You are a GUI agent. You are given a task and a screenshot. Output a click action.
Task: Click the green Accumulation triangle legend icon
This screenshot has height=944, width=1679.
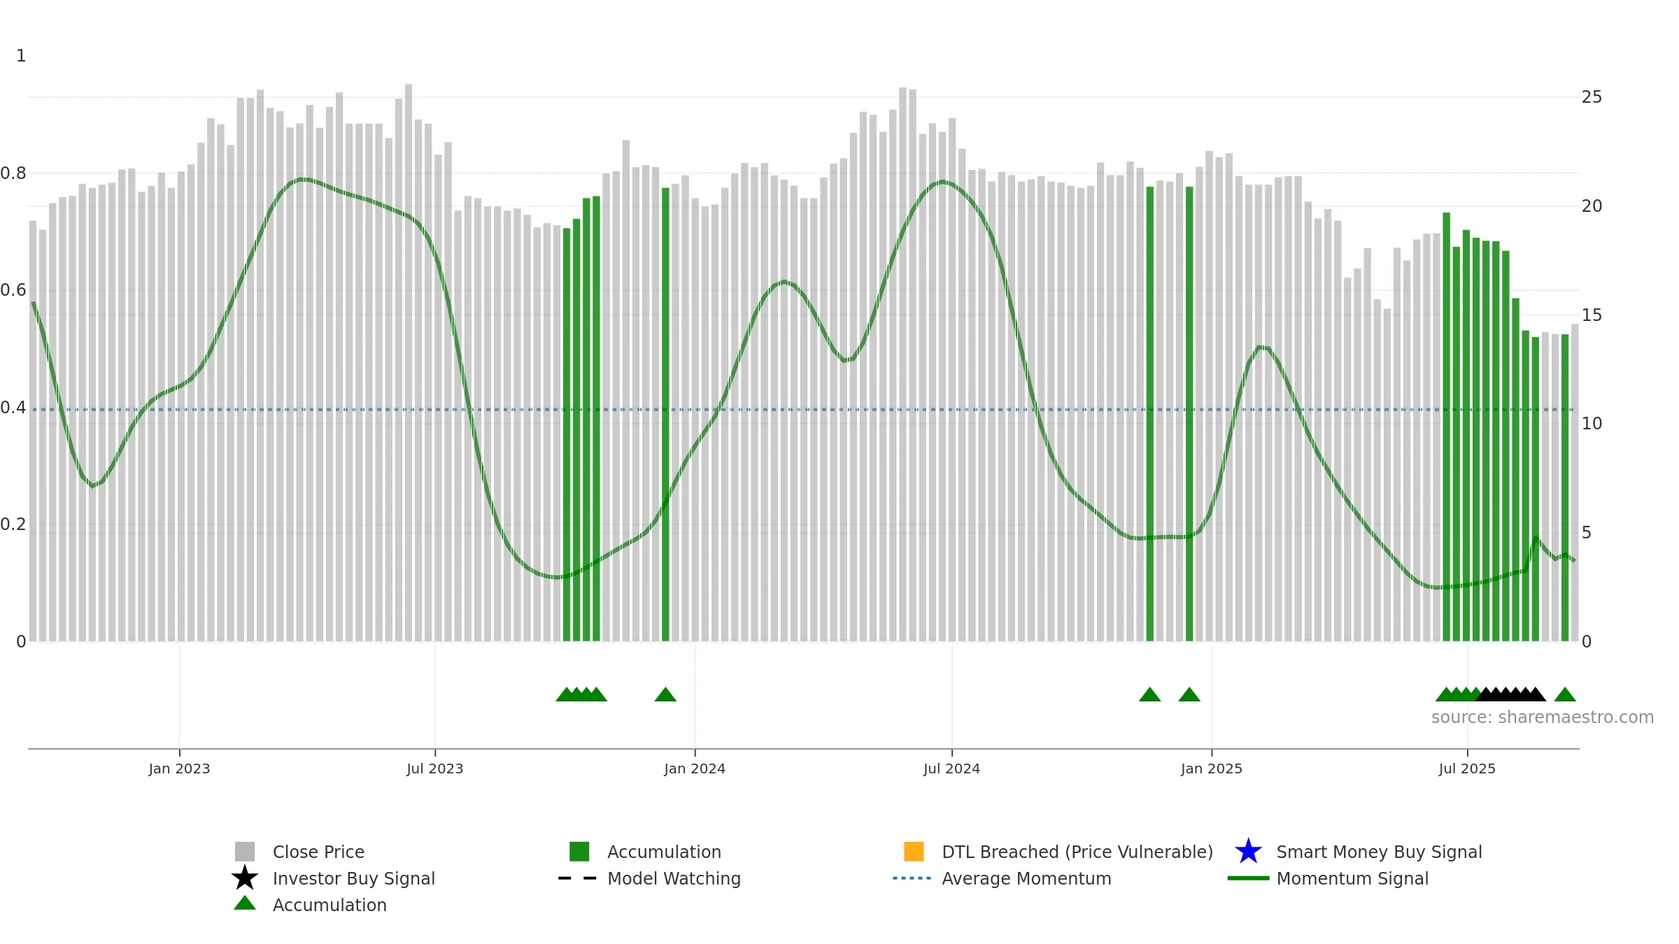point(245,903)
